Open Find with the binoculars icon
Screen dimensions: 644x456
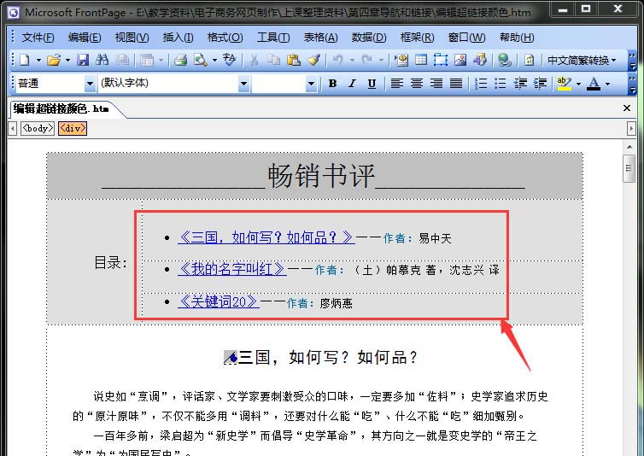point(102,61)
